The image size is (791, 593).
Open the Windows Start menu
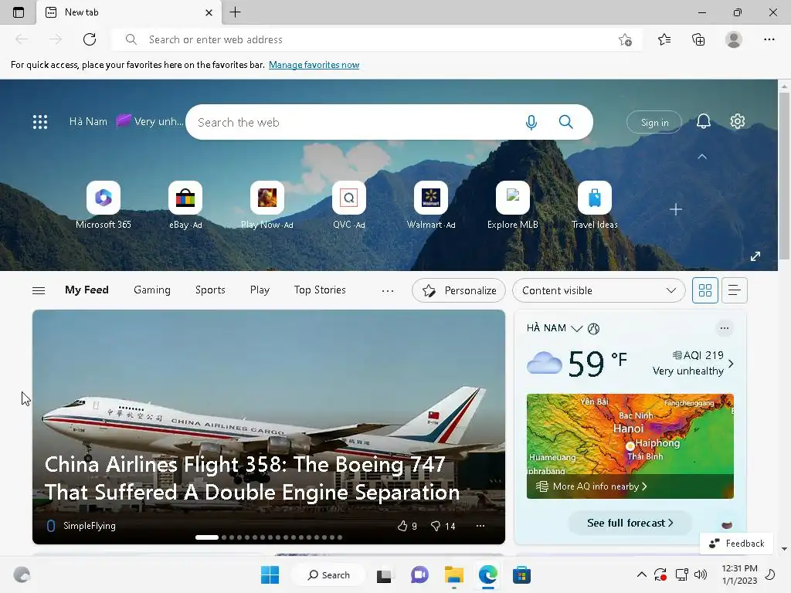270,574
